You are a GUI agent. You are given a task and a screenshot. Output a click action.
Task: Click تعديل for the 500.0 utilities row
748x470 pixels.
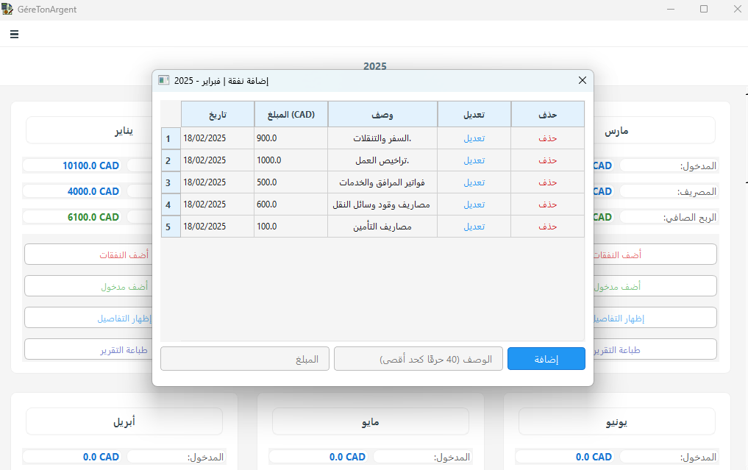pos(474,182)
